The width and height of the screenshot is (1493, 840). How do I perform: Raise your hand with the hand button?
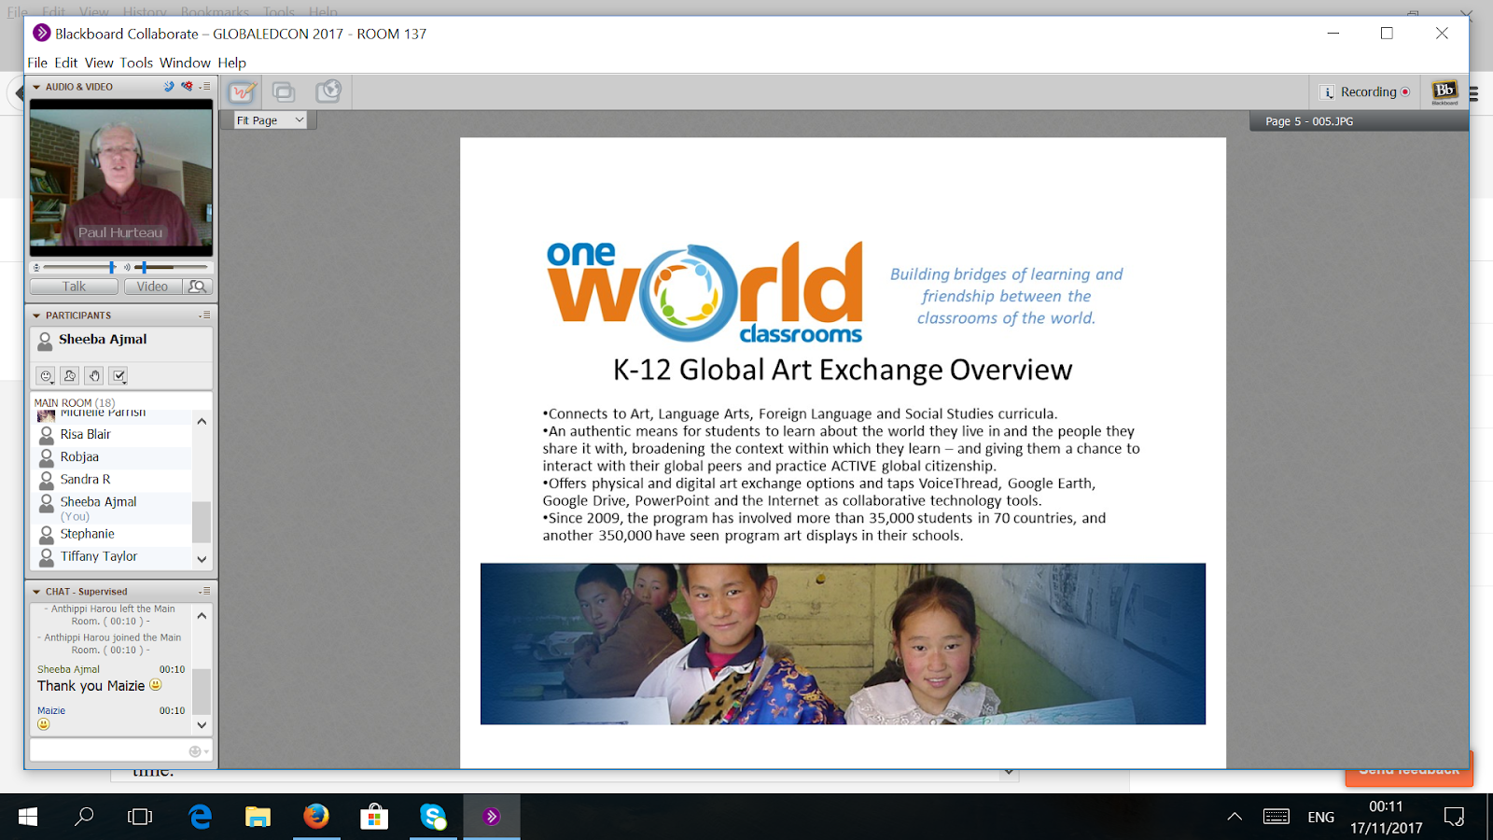(x=93, y=376)
